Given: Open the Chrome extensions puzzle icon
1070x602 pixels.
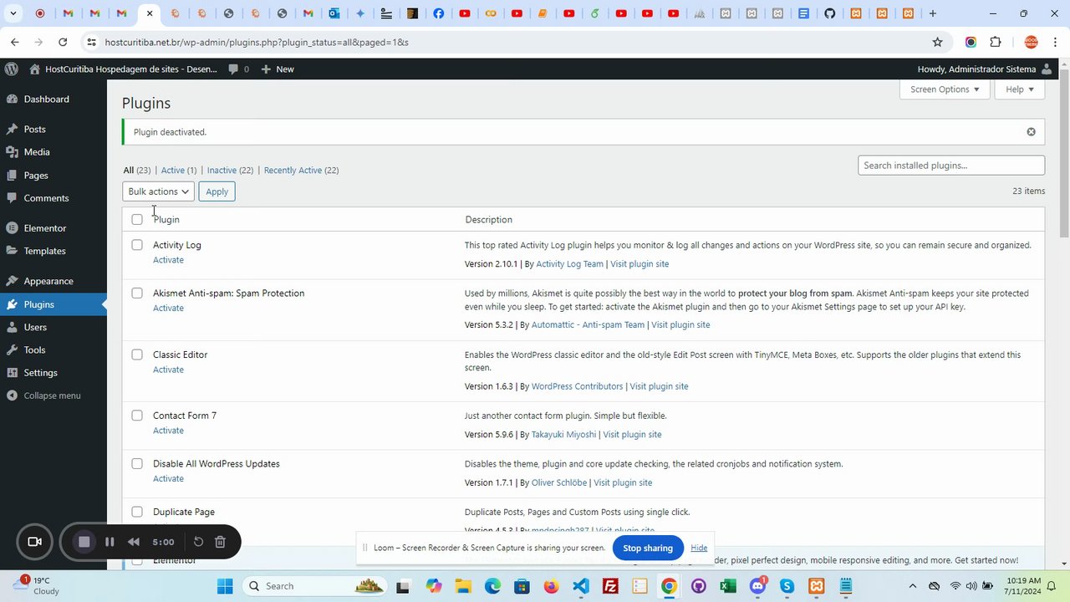Looking at the screenshot, I should point(995,42).
